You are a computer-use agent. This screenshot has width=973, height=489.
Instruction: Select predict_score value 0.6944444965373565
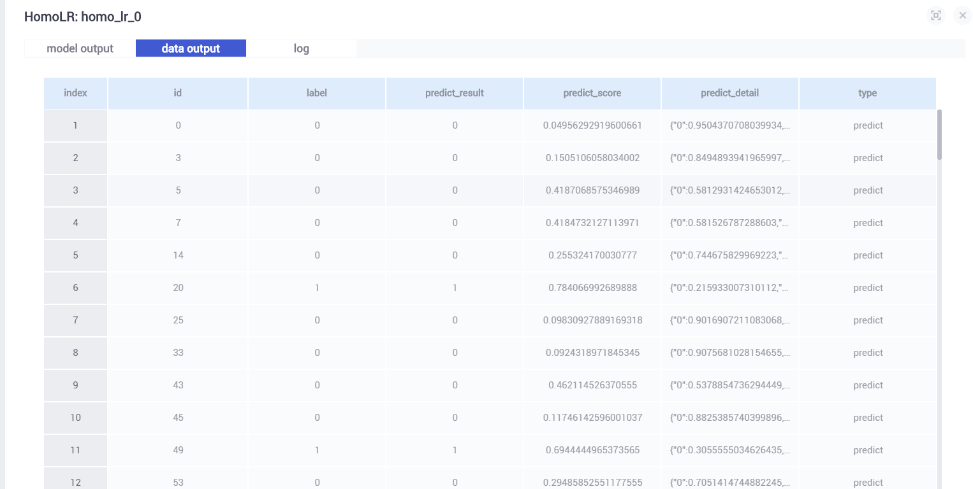592,450
